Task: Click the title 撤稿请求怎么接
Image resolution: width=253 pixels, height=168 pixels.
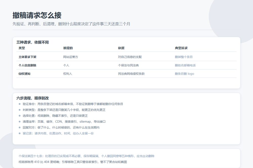Action: (x=37, y=15)
